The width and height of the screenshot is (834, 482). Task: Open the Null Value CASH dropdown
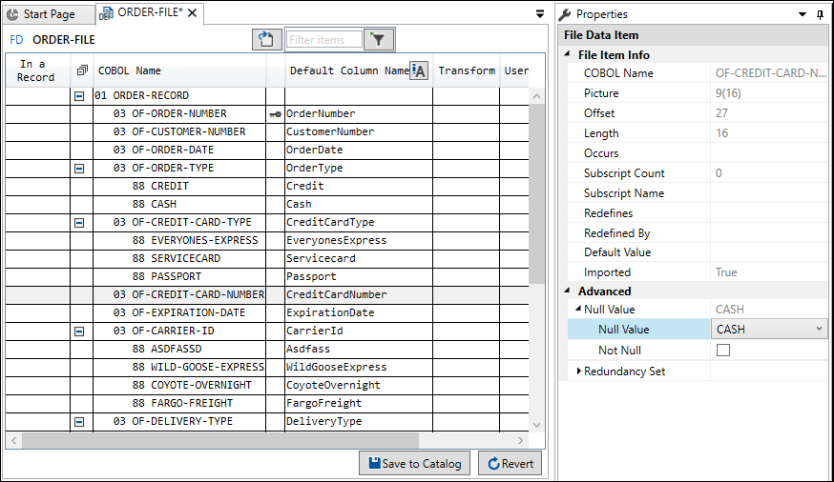[818, 330]
